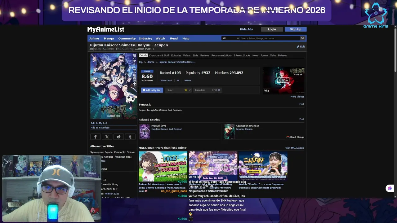Viewport: 397px width, 223px height.
Task: Open Free Anime & Manga Course banner
Action: (x=163, y=166)
